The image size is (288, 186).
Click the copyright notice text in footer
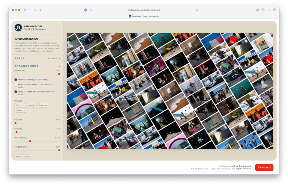(222, 169)
